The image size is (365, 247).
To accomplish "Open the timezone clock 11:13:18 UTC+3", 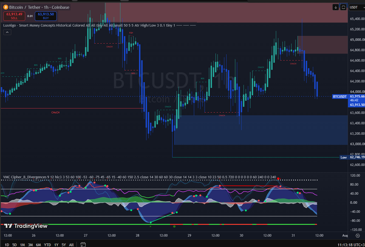I will [x=351, y=245].
